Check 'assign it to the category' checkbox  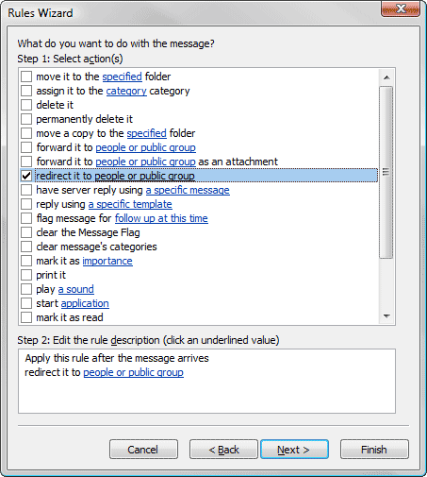click(26, 91)
